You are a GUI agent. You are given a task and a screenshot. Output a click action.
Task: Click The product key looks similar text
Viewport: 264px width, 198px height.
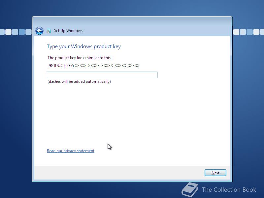point(80,58)
